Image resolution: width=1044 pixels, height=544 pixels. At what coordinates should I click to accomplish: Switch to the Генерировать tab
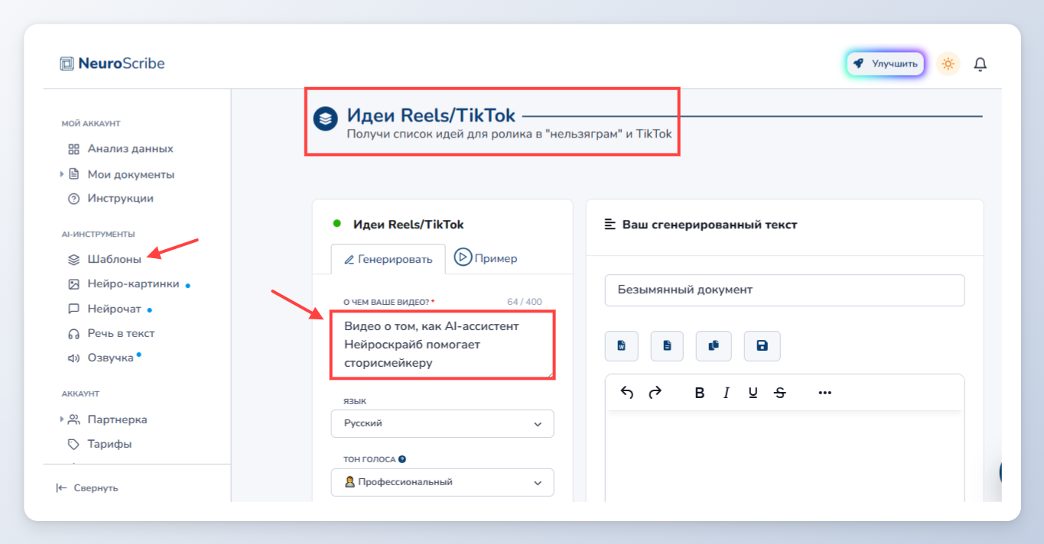pyautogui.click(x=389, y=259)
